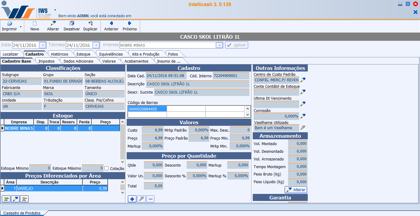The width and height of the screenshot is (420, 216).
Task: Click the Subgrupo field 22-CERVEJAS
Action: pos(21,81)
